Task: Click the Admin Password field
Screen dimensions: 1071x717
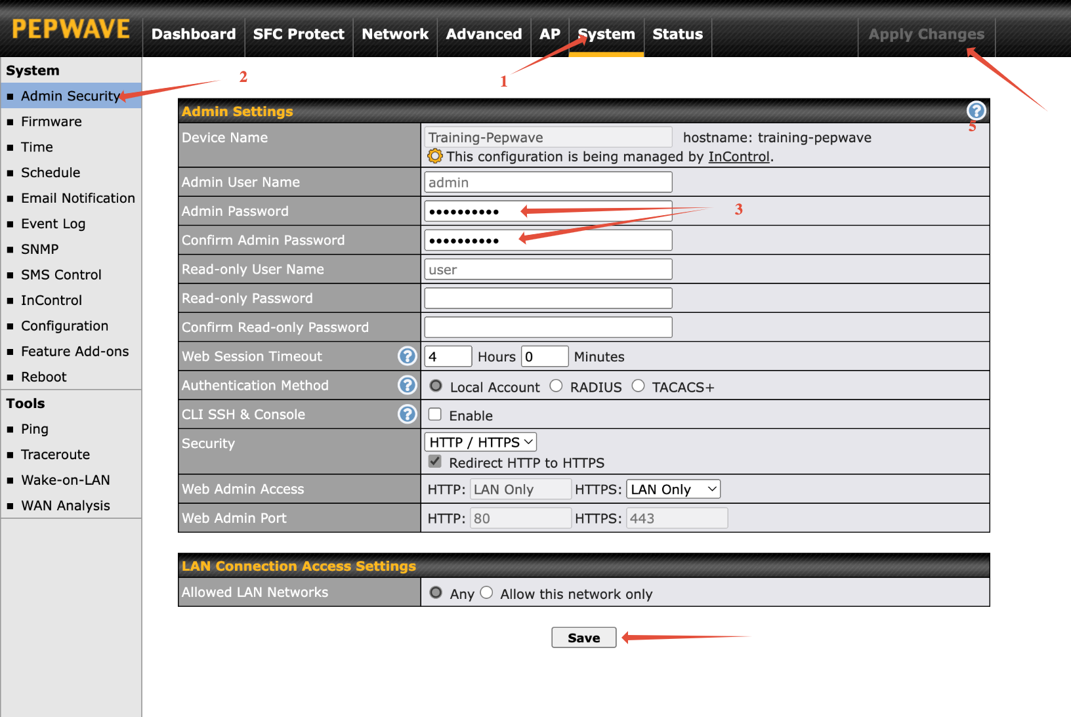Action: 549,211
